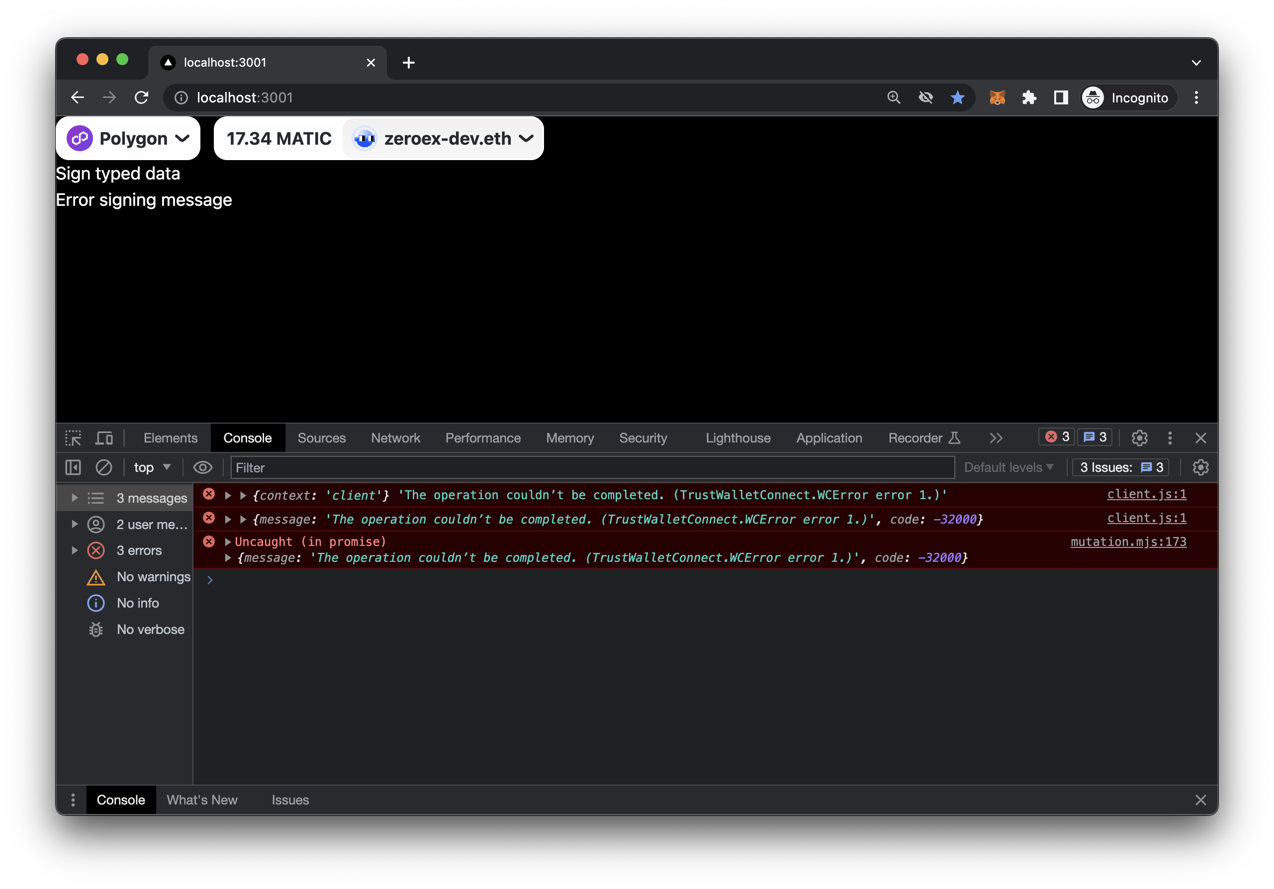Open console settings gear beside Issues
This screenshot has width=1274, height=889.
[1200, 468]
